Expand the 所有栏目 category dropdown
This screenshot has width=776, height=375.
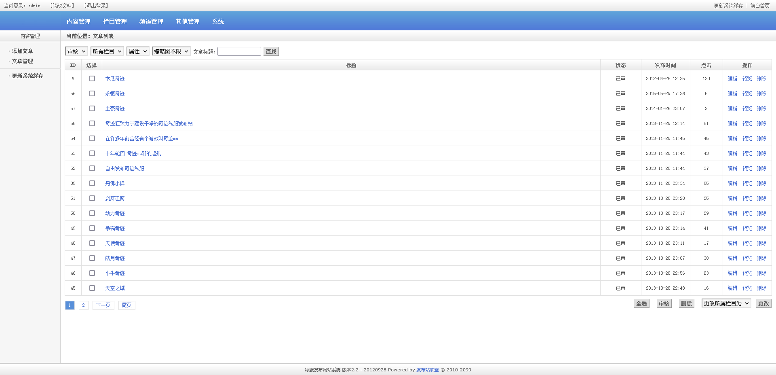(107, 51)
